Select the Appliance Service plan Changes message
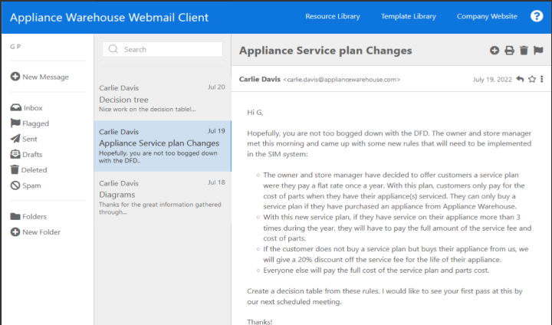The width and height of the screenshot is (552, 325). pos(163,146)
